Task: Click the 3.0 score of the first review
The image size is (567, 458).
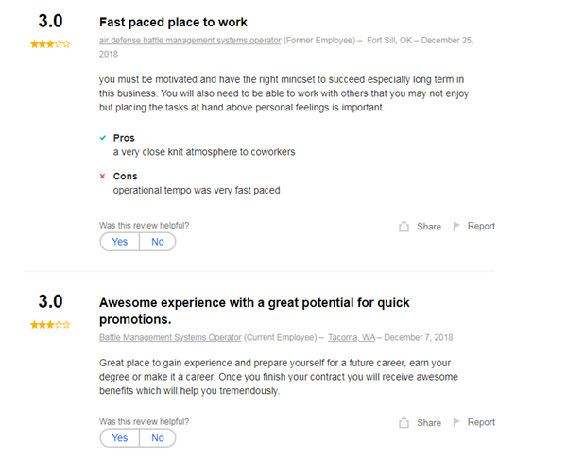Action: coord(50,21)
